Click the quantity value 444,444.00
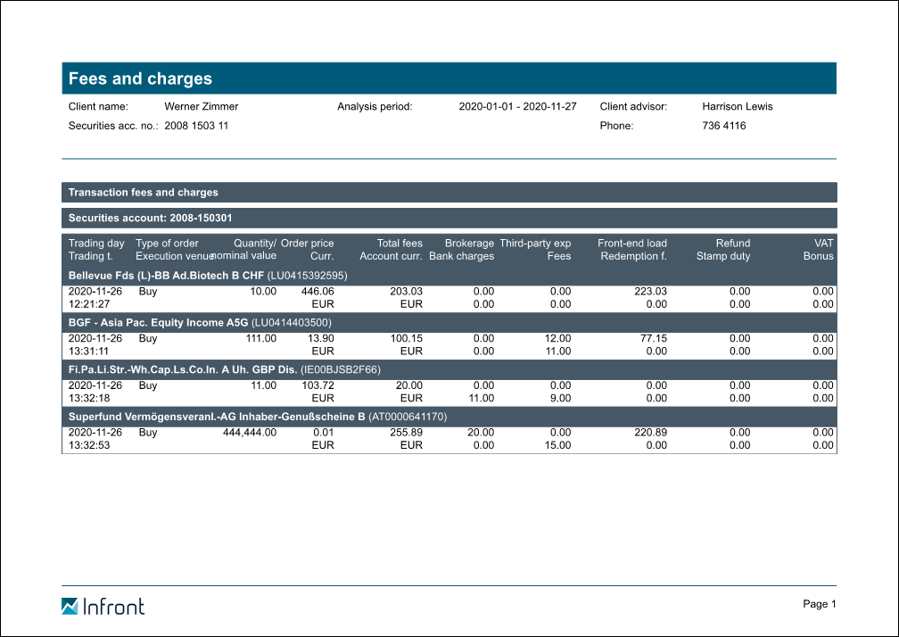The image size is (899, 637). pyautogui.click(x=249, y=432)
